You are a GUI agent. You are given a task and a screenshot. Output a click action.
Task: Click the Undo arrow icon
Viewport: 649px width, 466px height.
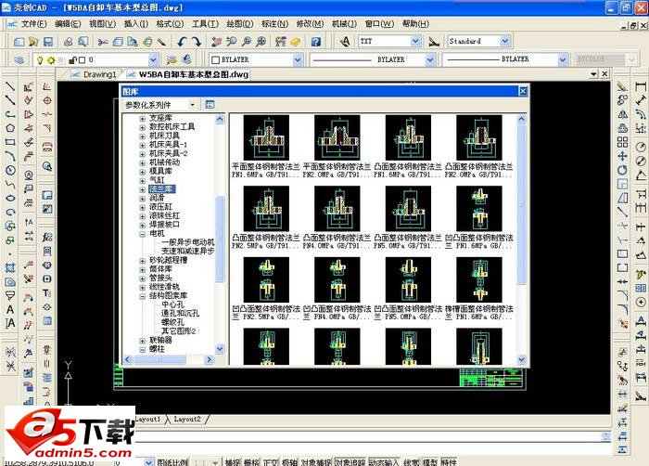(x=183, y=42)
